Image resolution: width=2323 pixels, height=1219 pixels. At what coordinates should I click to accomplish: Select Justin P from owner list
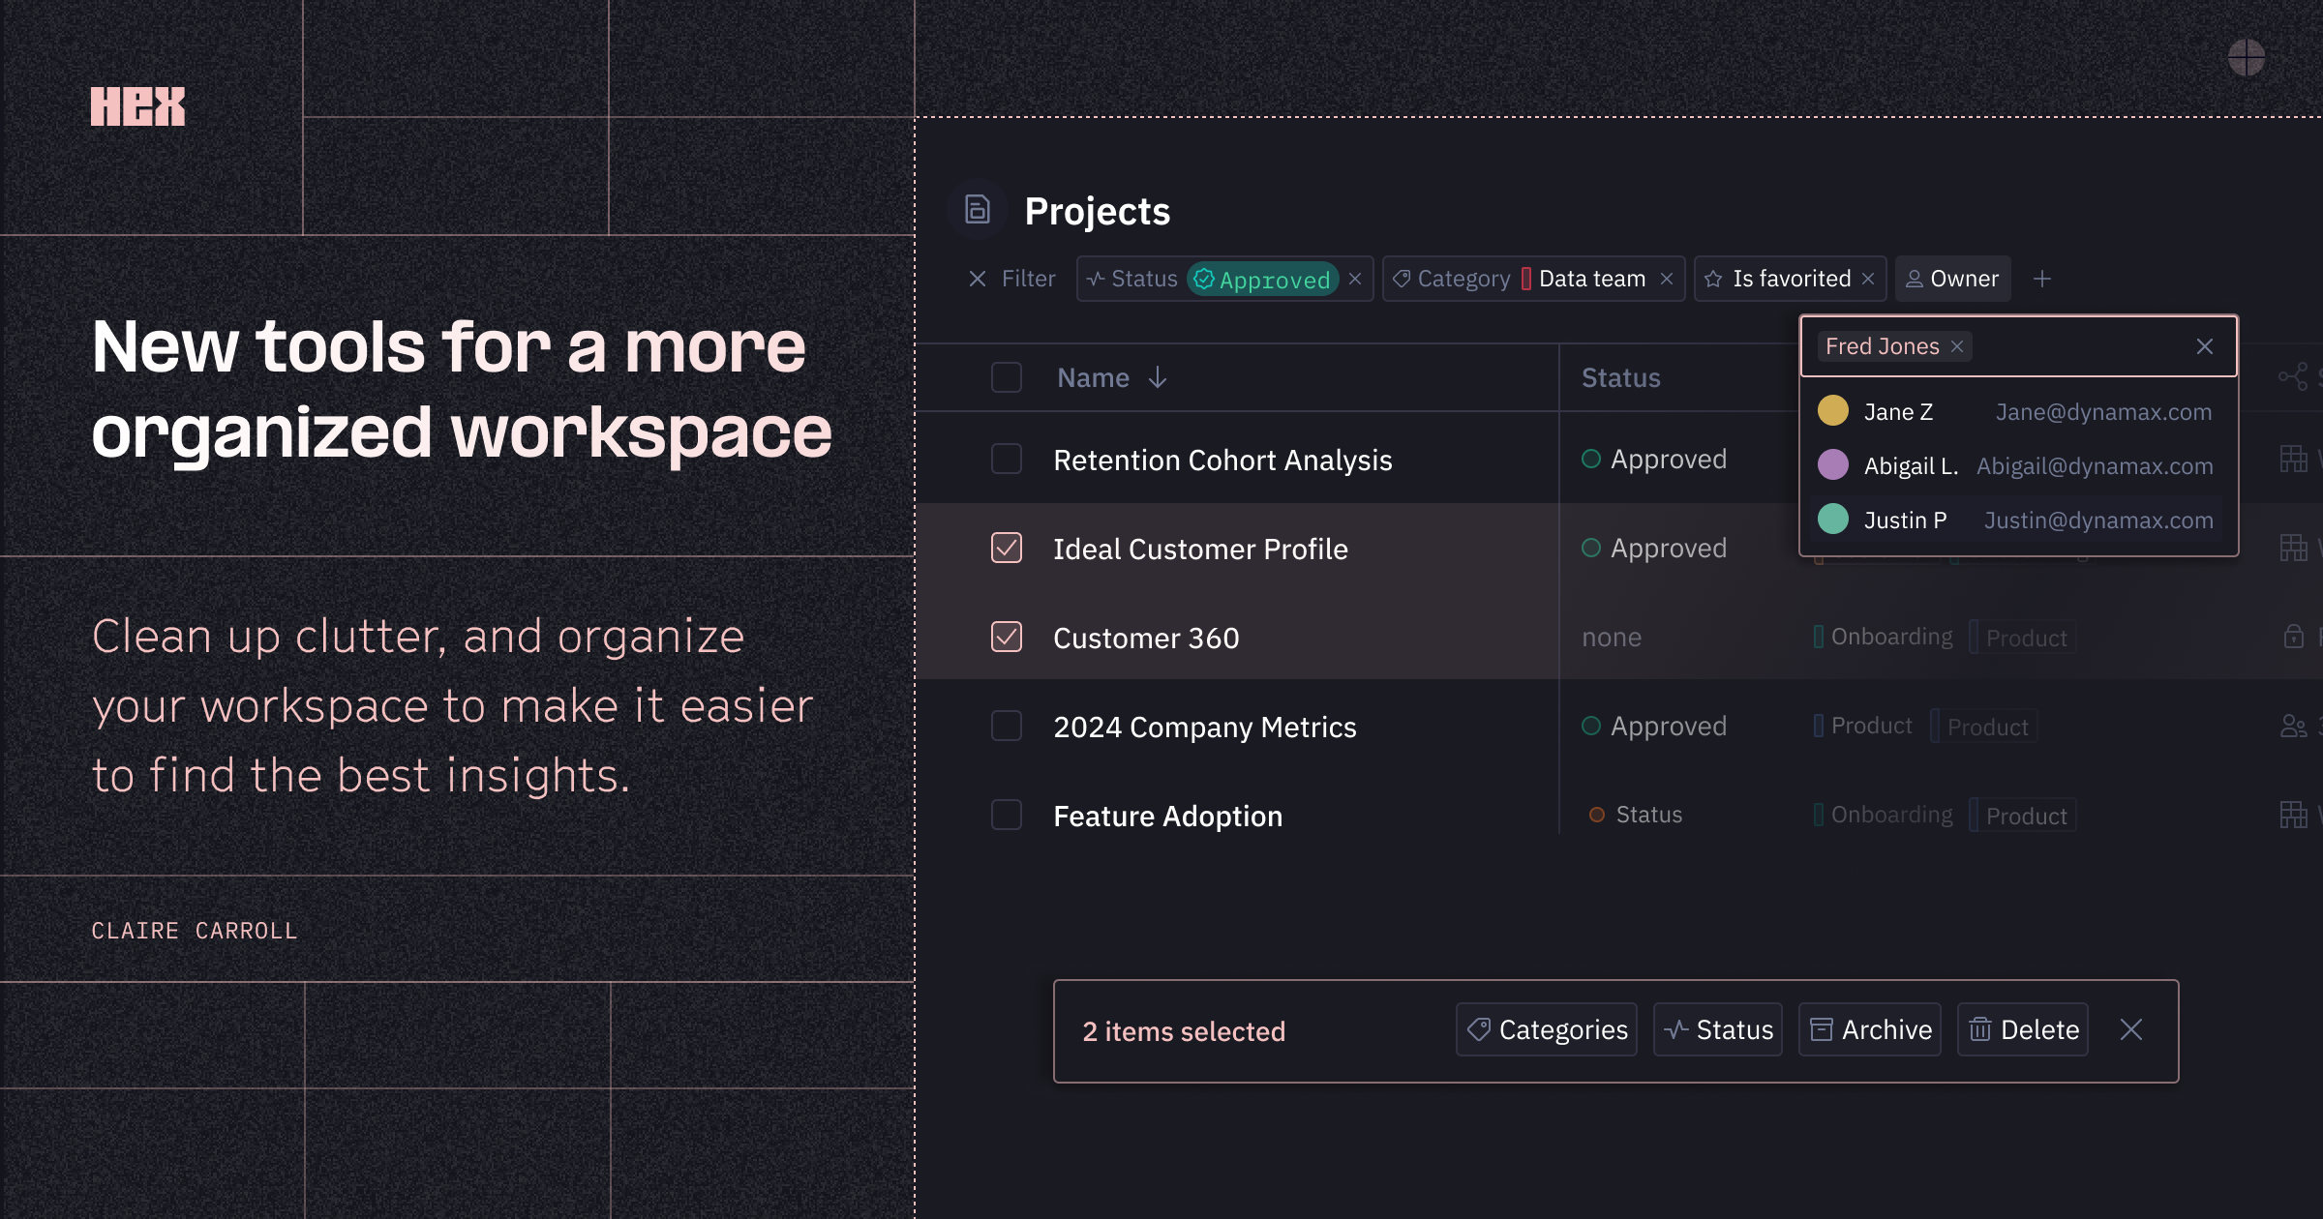pyautogui.click(x=2019, y=520)
